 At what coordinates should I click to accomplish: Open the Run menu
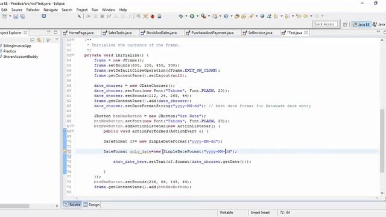[95, 10]
